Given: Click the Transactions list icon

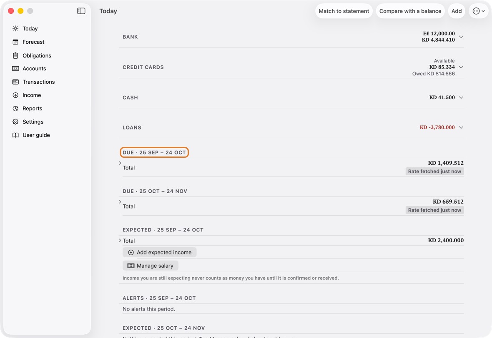Looking at the screenshot, I should click(x=15, y=82).
